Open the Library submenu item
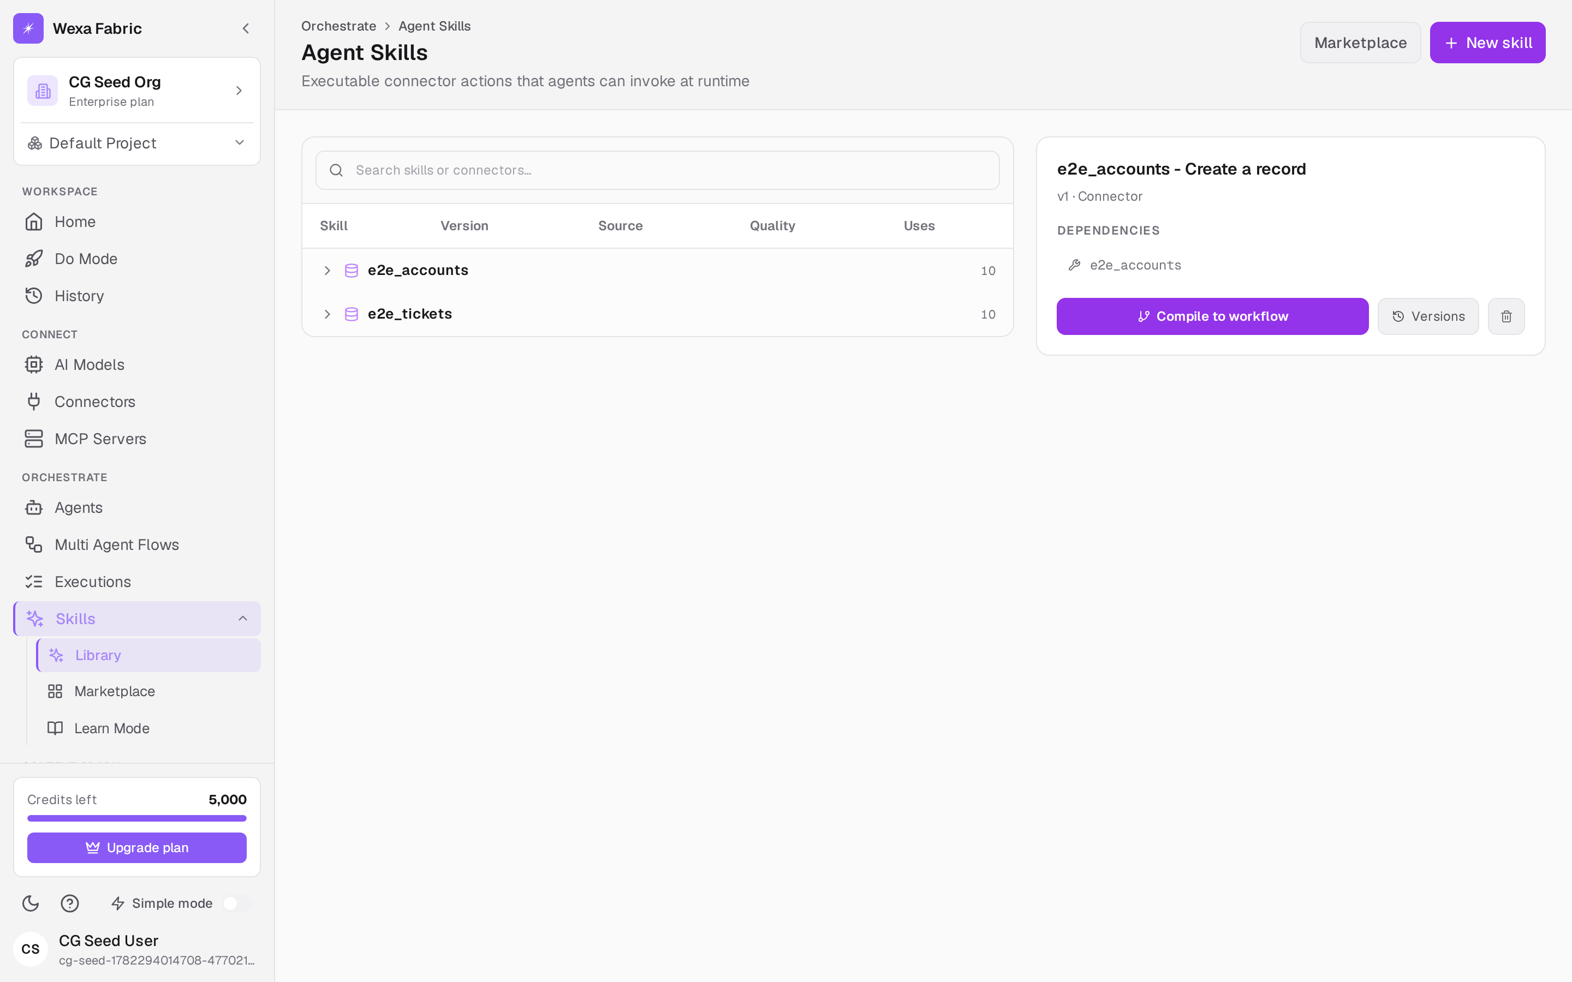The height and width of the screenshot is (982, 1572). (149, 655)
